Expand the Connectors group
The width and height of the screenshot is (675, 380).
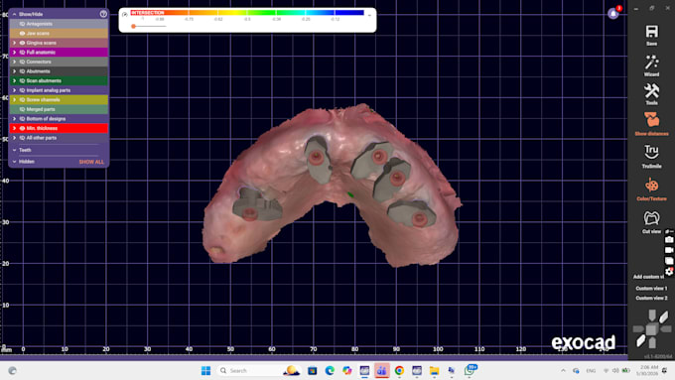pyautogui.click(x=14, y=62)
